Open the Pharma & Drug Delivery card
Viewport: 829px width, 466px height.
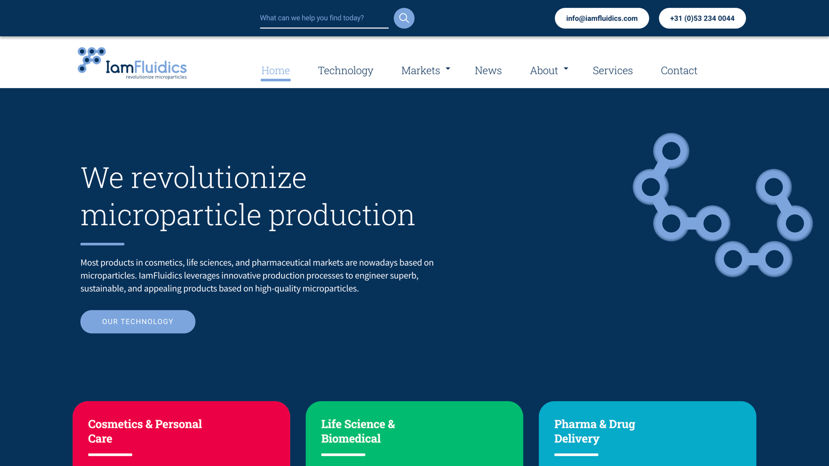coord(647,435)
